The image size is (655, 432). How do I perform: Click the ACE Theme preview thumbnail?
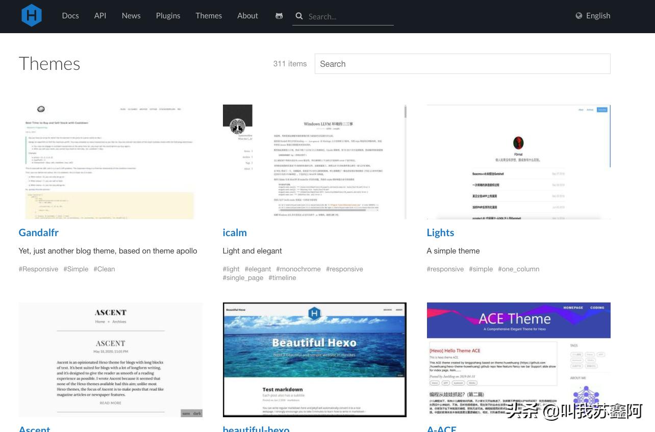pos(518,360)
